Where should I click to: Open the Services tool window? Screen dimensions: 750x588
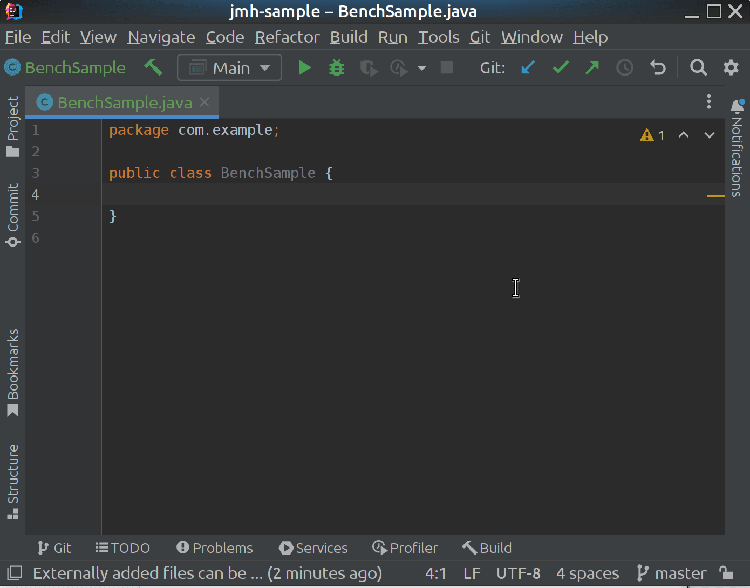pos(313,548)
